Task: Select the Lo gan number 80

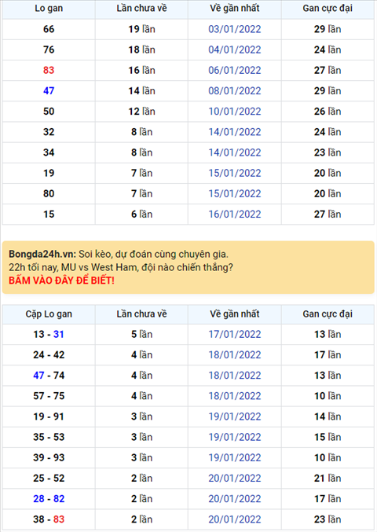Action: 49,194
